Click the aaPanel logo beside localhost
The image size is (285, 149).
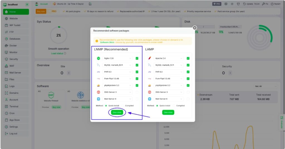tap(5, 4)
